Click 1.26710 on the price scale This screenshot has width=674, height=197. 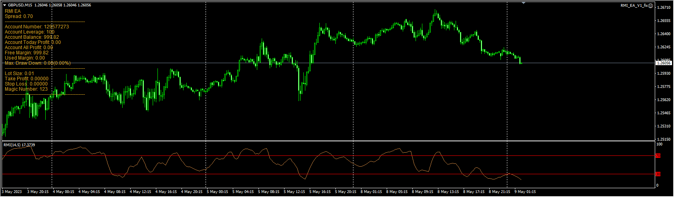pos(664,8)
